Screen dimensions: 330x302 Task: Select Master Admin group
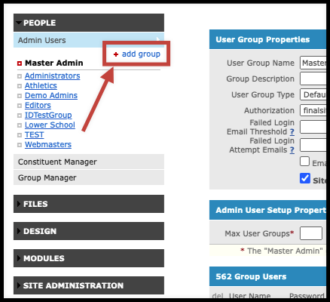coord(54,63)
